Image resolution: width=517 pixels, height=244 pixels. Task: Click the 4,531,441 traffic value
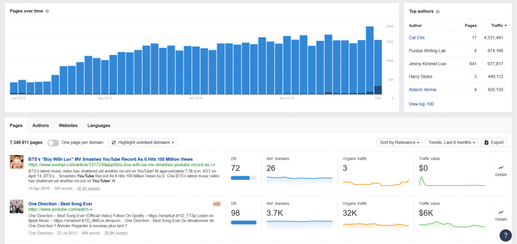point(493,38)
